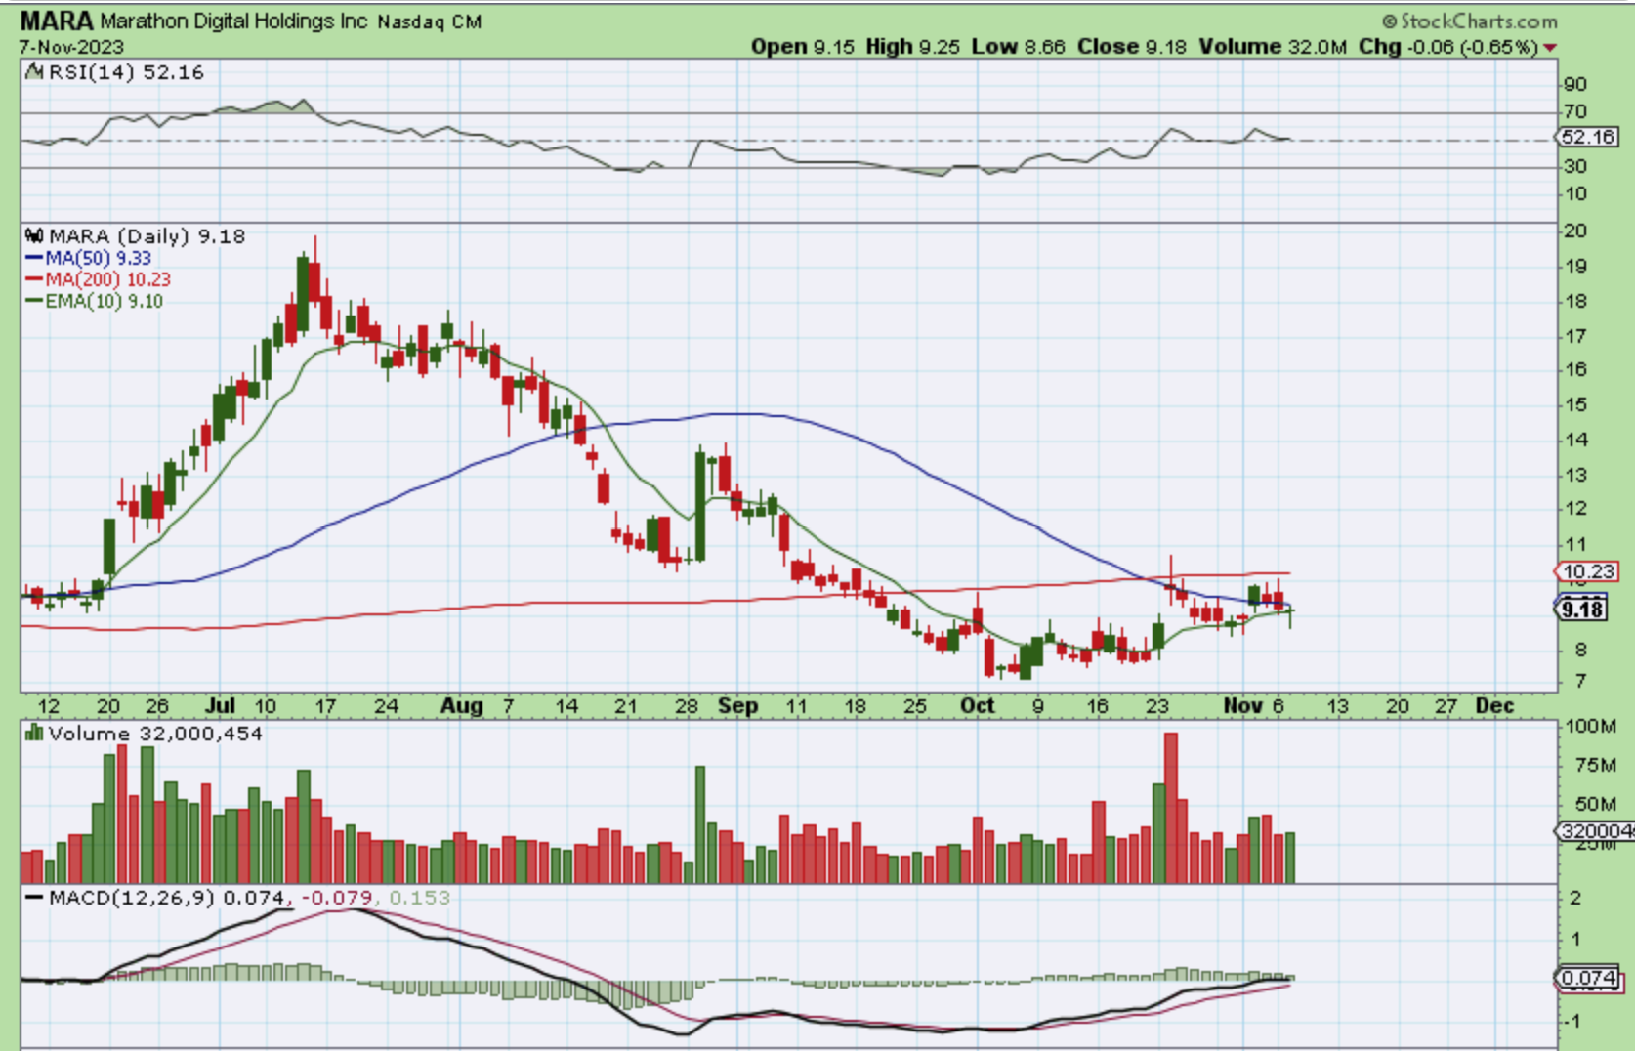
Task: Click the Close 9.18 value in header
Action: click(x=1131, y=47)
